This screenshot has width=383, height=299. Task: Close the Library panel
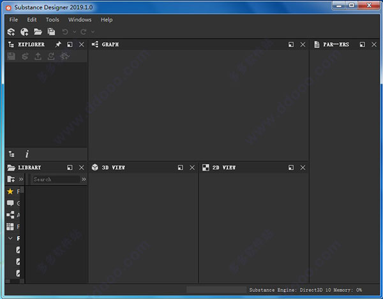click(82, 168)
